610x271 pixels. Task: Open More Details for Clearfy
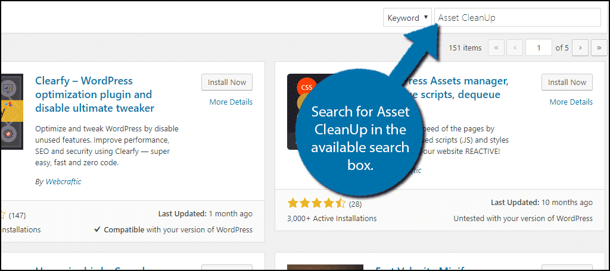coord(231,102)
